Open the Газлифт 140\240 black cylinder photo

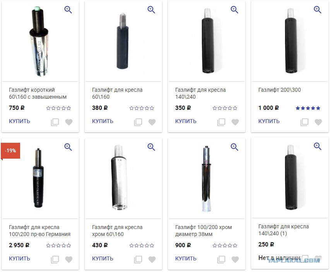(207, 41)
